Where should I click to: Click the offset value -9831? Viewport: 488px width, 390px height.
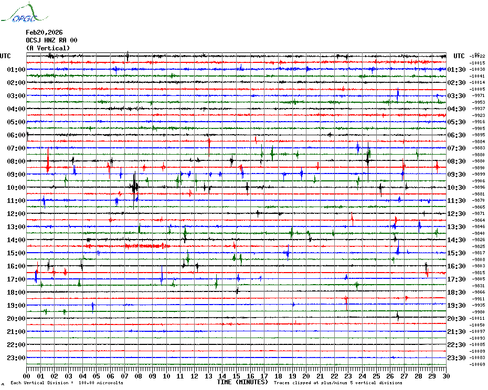click(479, 286)
